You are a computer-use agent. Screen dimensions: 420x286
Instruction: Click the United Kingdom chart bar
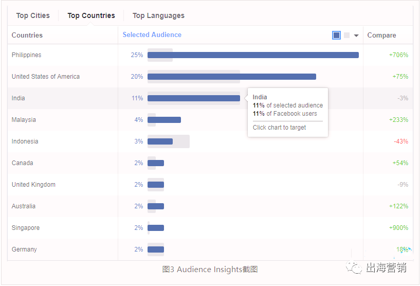(x=156, y=185)
